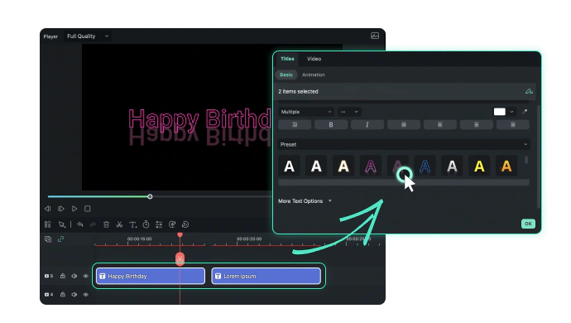Select the Basic sub-tab
This screenshot has width=571, height=323.
286,75
